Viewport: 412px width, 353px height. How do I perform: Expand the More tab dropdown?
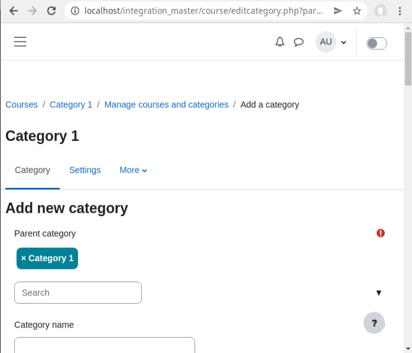133,170
